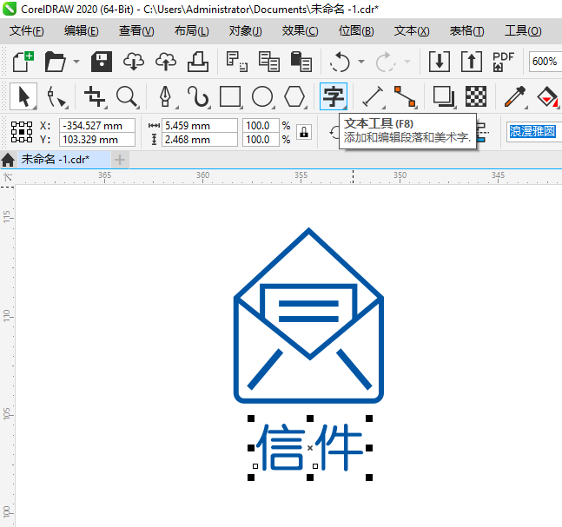This screenshot has width=562, height=527.
Task: Open the 编辑(E) menu
Action: (x=82, y=30)
